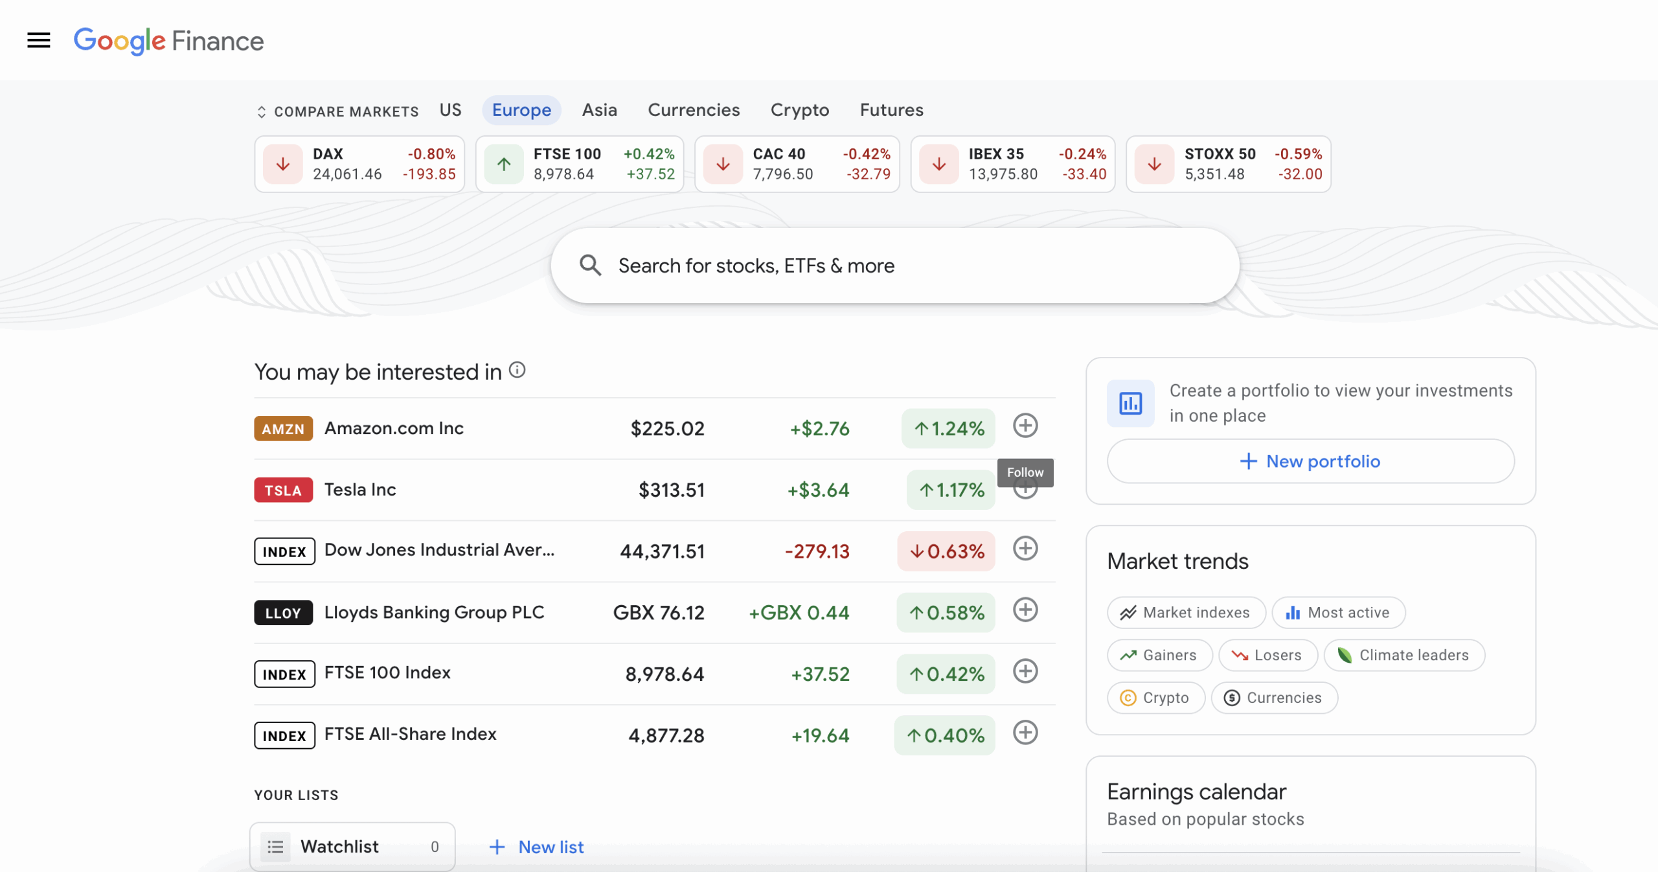Click the AMZN ticker badge

tap(283, 429)
